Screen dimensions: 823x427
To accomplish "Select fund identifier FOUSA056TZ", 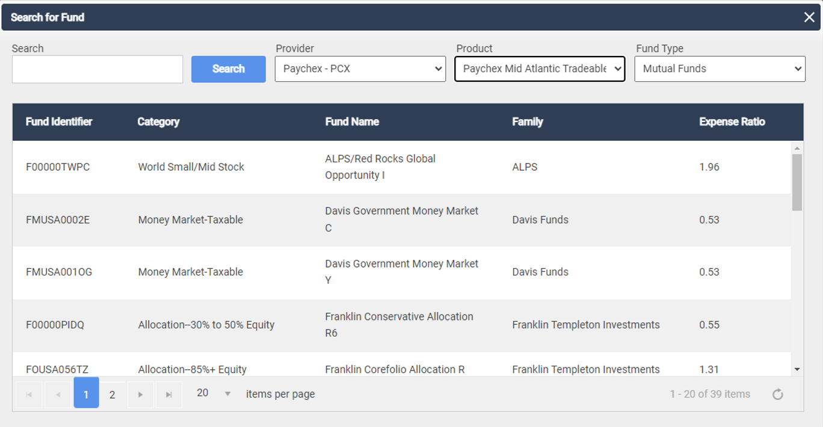I will pos(57,369).
